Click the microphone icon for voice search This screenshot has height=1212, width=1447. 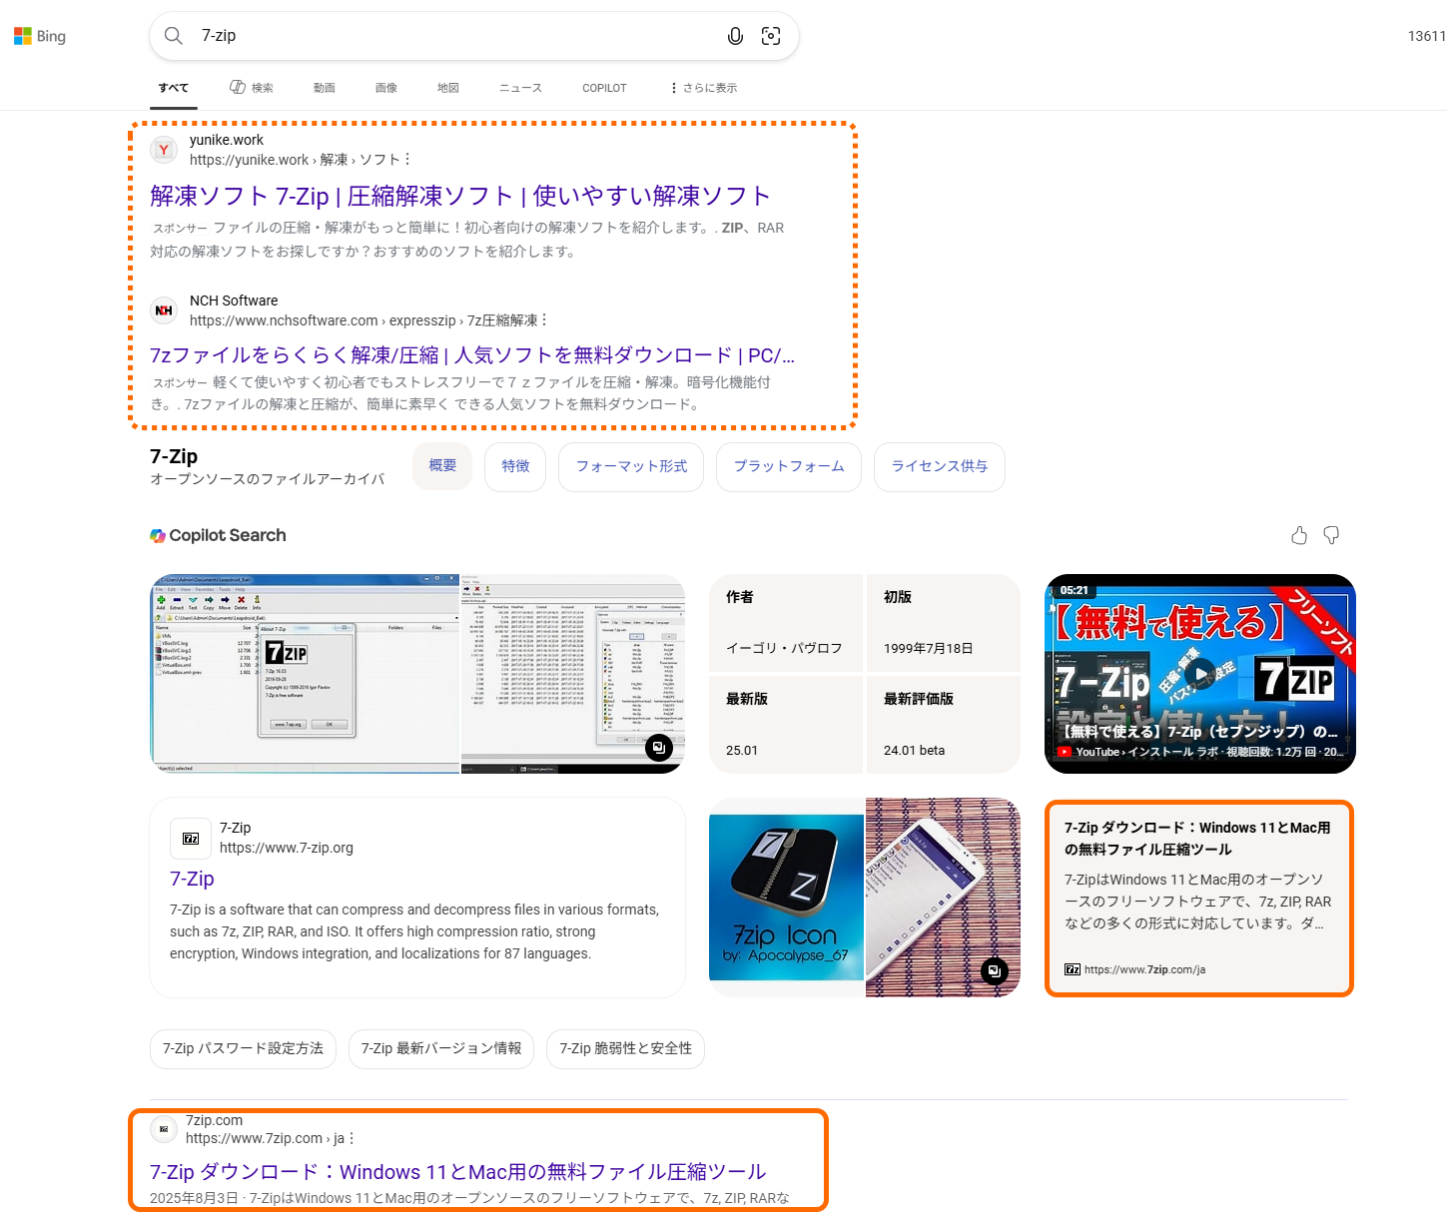pos(736,36)
